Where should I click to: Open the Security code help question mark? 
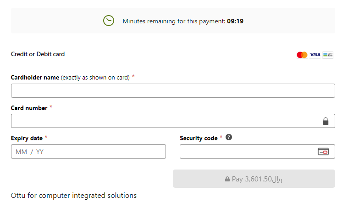click(x=229, y=137)
